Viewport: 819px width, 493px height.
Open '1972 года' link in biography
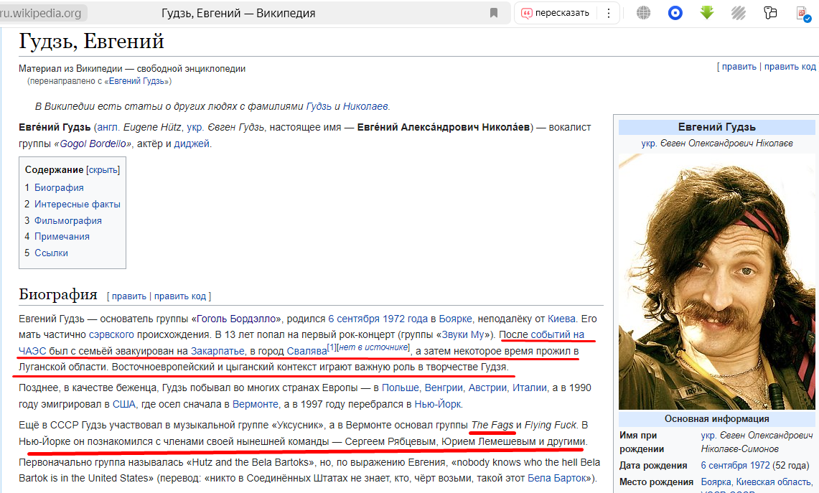(405, 319)
